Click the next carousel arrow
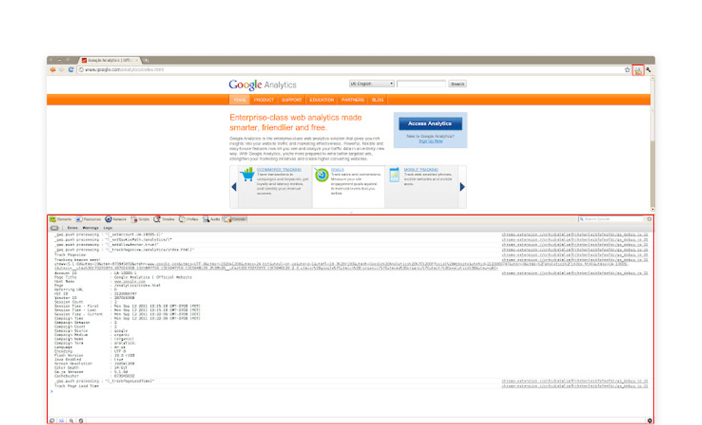 coord(463,186)
